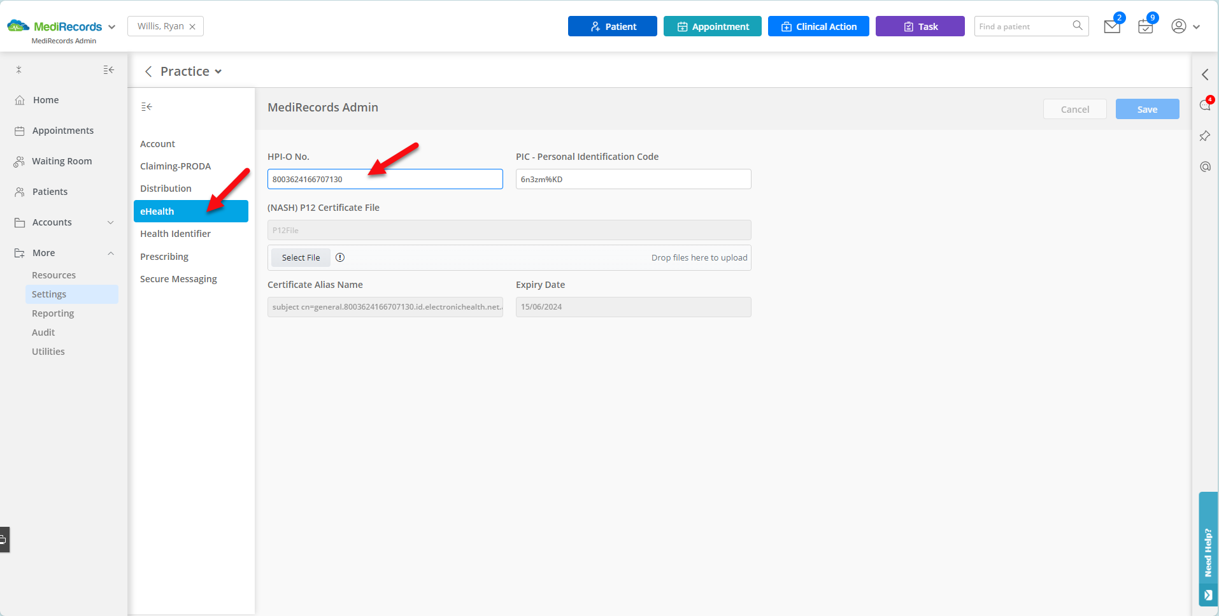Select the eHealth settings item

(x=191, y=211)
